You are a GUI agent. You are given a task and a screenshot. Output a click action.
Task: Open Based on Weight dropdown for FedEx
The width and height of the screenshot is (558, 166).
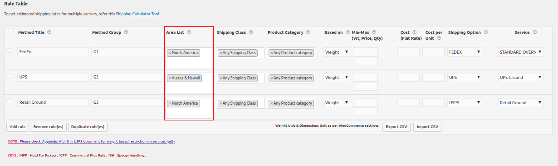pyautogui.click(x=337, y=52)
